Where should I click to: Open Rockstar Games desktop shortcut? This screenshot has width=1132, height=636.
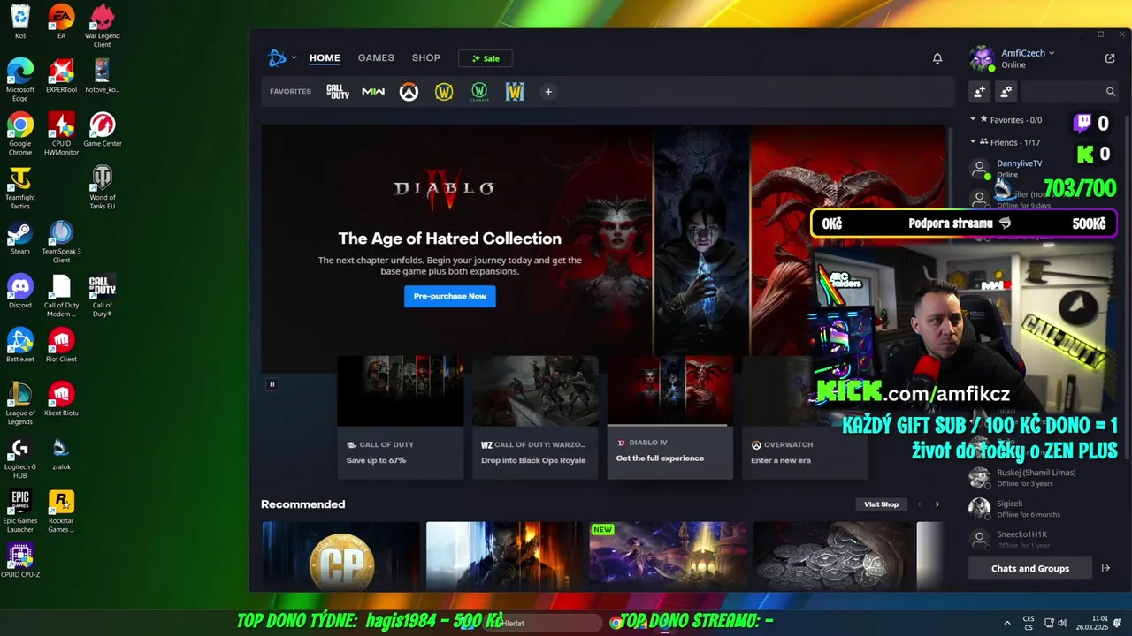(61, 511)
